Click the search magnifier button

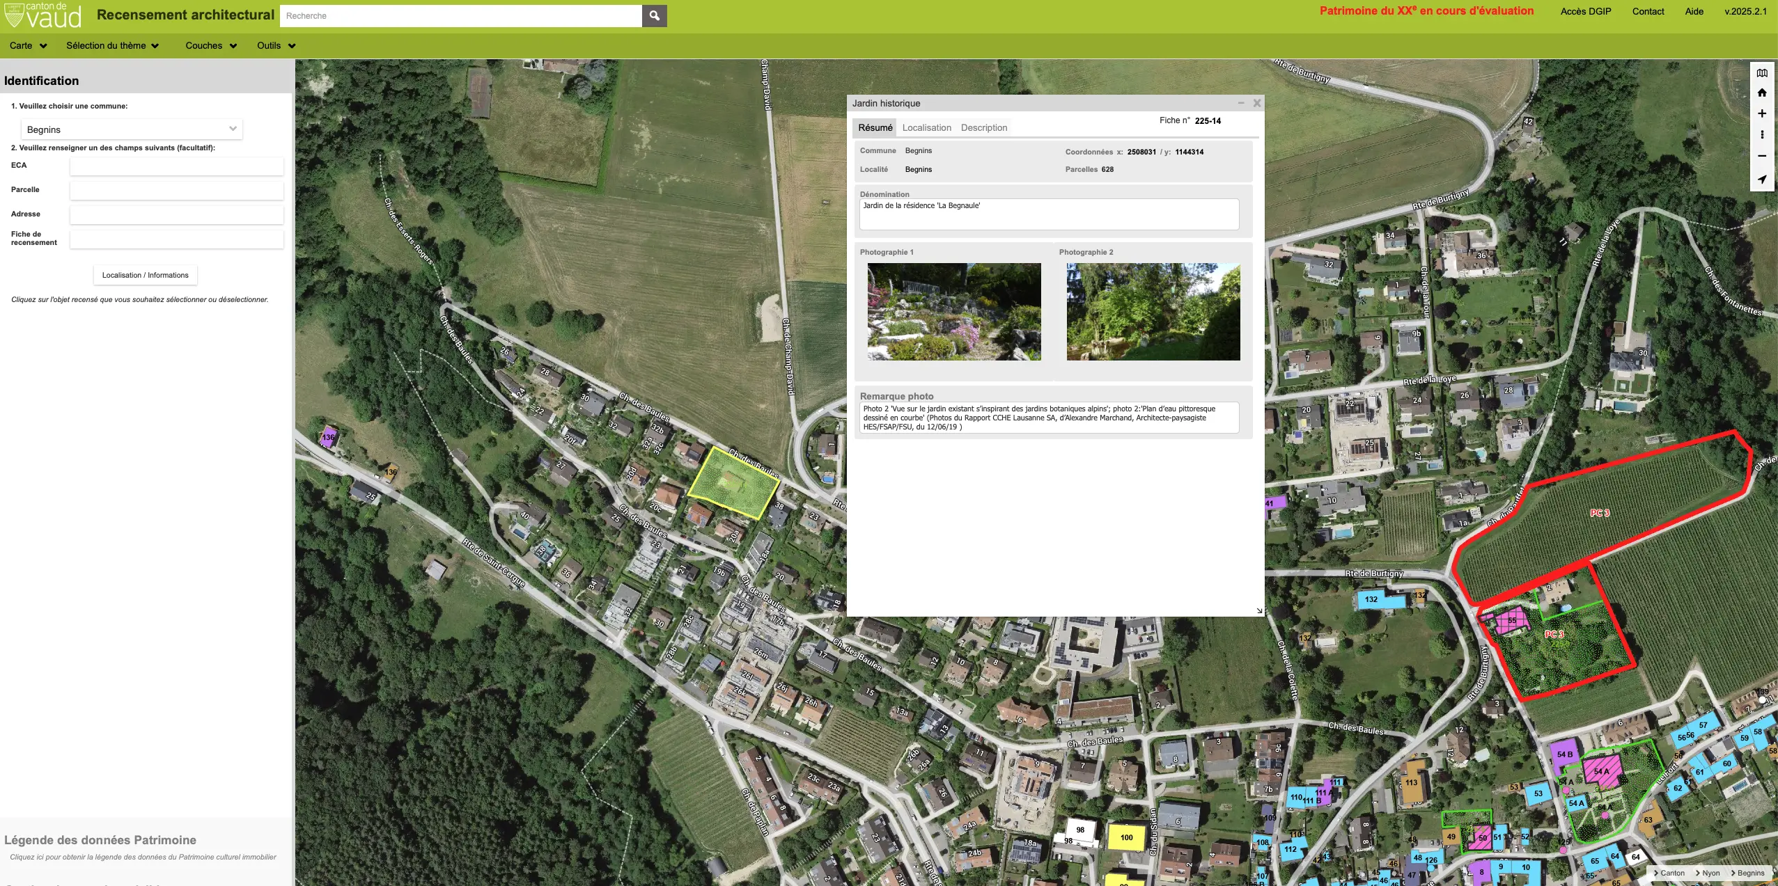pyautogui.click(x=654, y=15)
